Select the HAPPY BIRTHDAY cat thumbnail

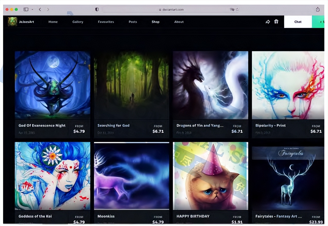210,176
